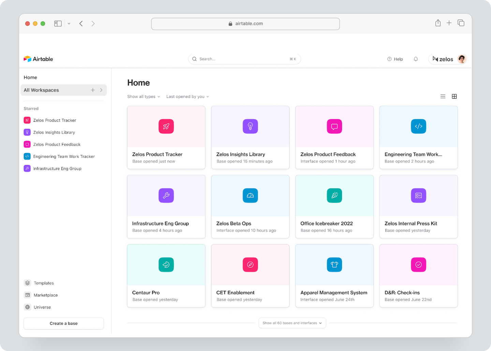Select Home in the left sidebar

coord(30,77)
